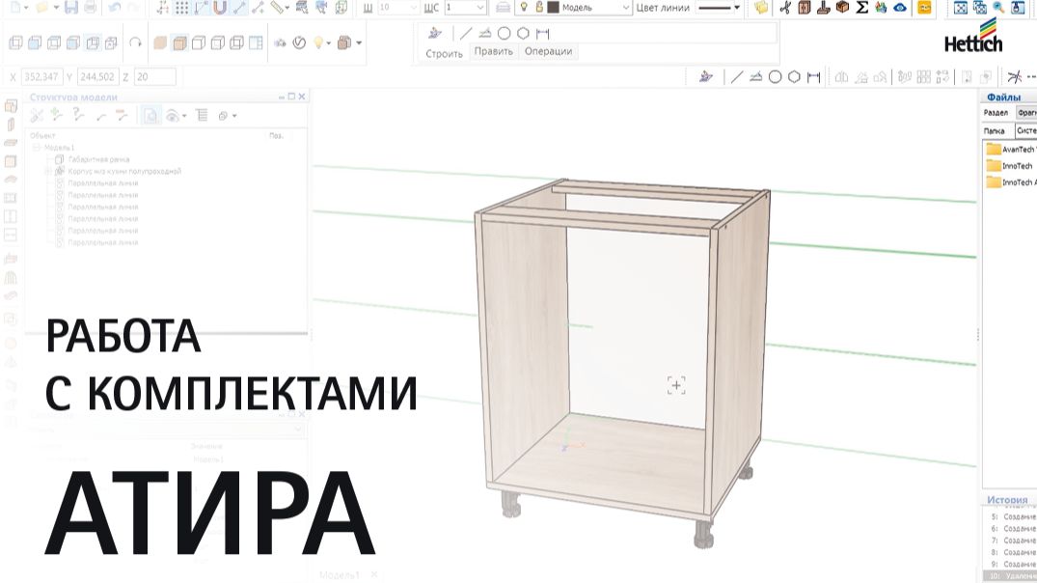
Task: Click the mirror icon in lower sketch toolbar
Action: [x=841, y=77]
